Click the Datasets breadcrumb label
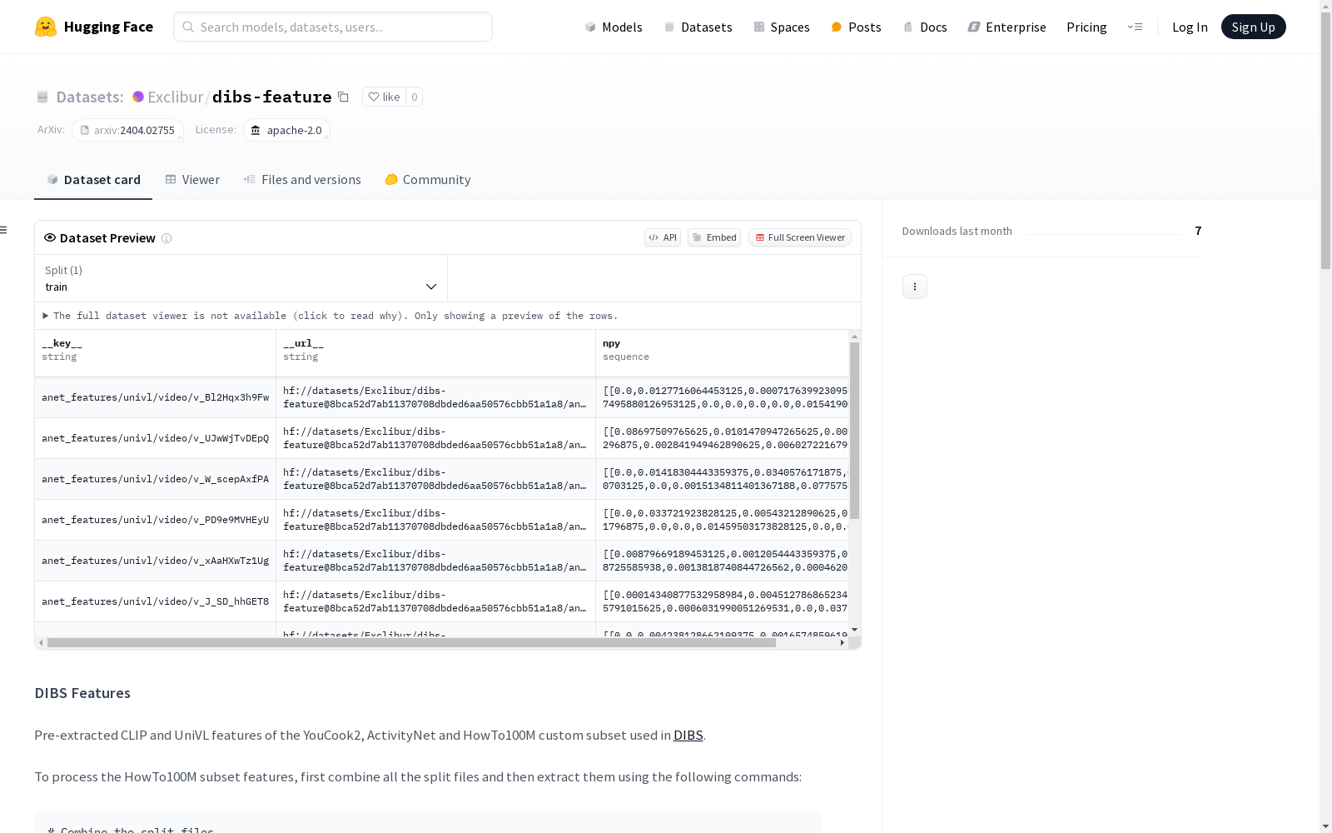This screenshot has width=1332, height=833. (90, 97)
